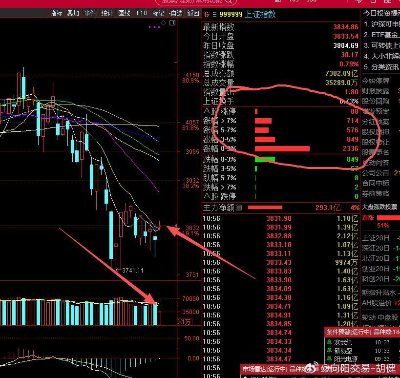Select 新易盛 alert entry

[362, 351]
